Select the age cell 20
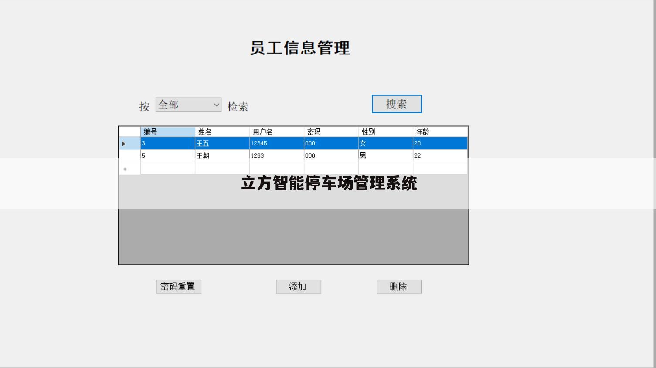The height and width of the screenshot is (368, 656). [x=440, y=143]
